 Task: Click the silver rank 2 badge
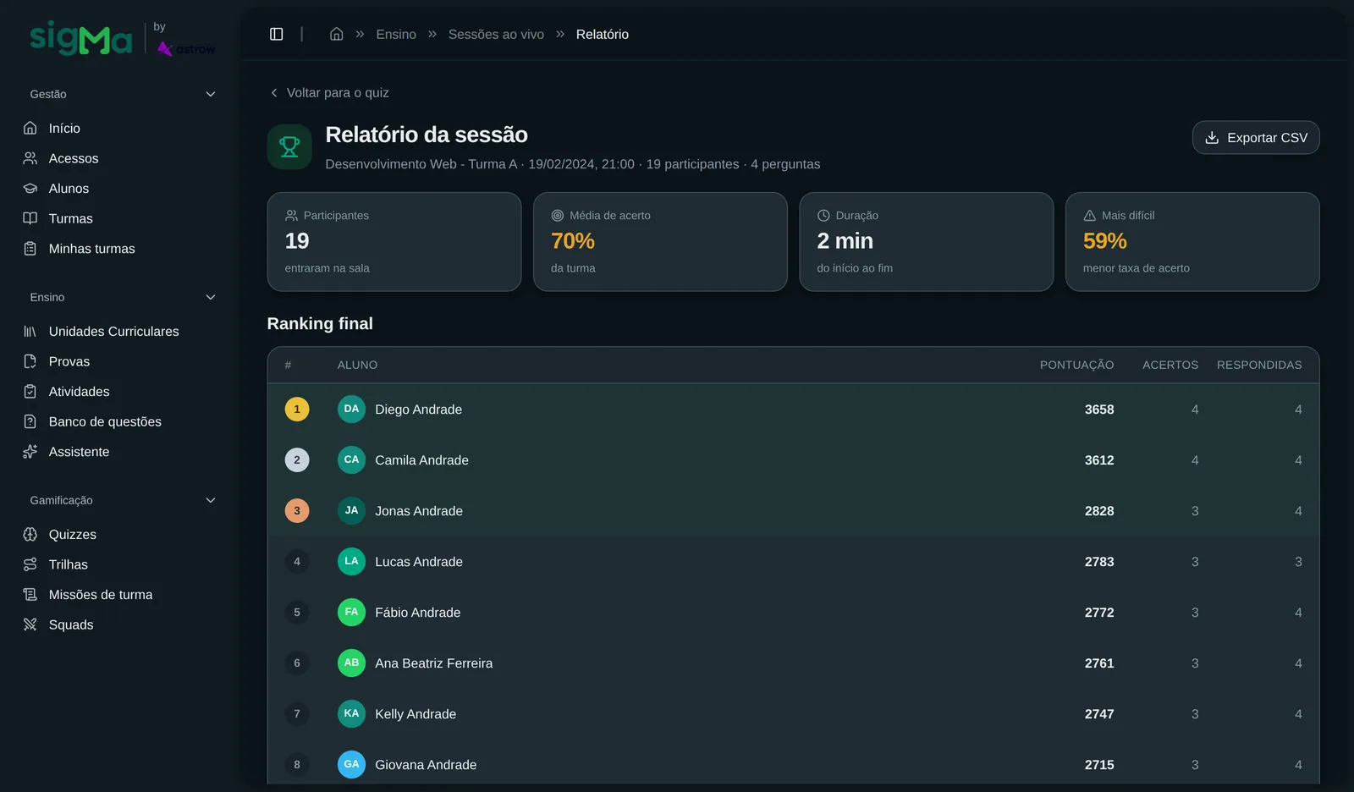(x=297, y=459)
